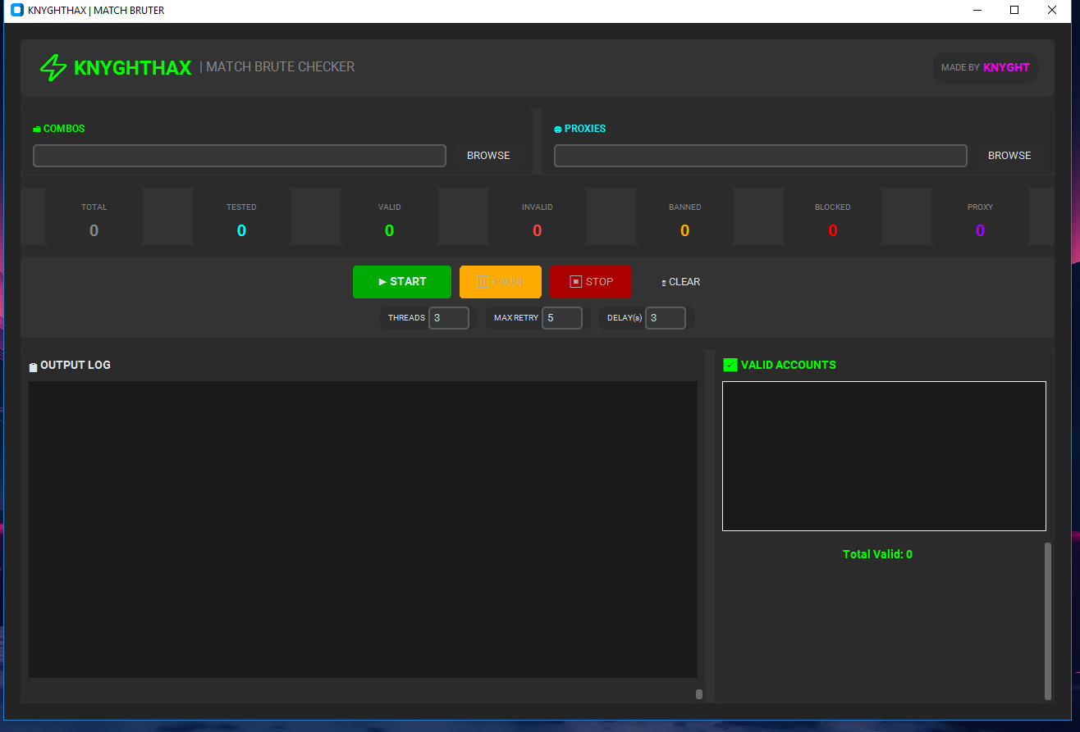Click the COMBOS section label
The width and height of the screenshot is (1080, 732).
coord(64,129)
